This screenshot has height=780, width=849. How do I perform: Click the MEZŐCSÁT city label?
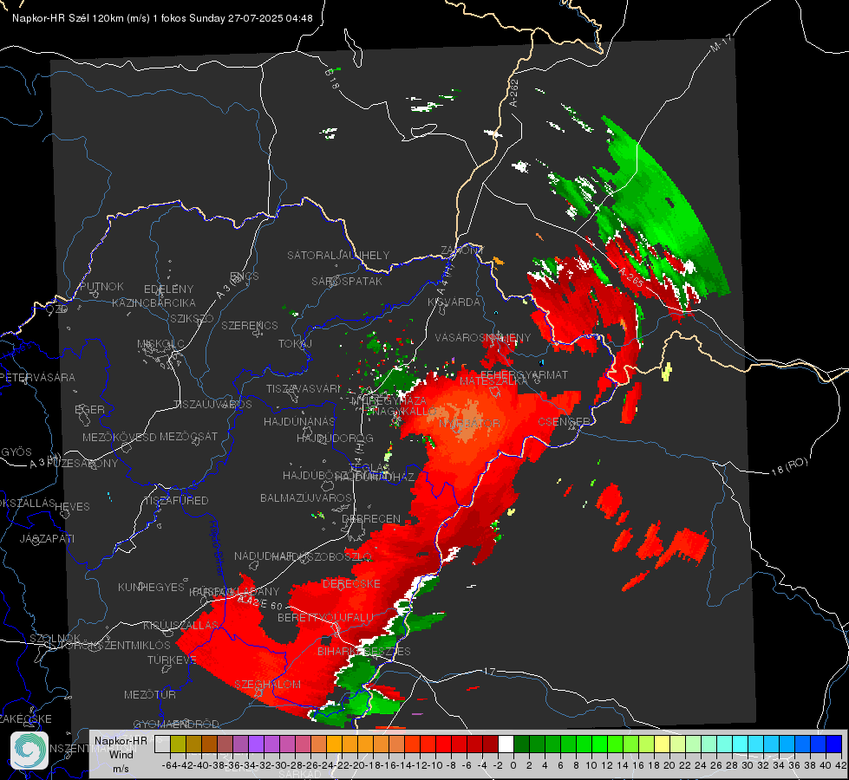[x=188, y=436]
